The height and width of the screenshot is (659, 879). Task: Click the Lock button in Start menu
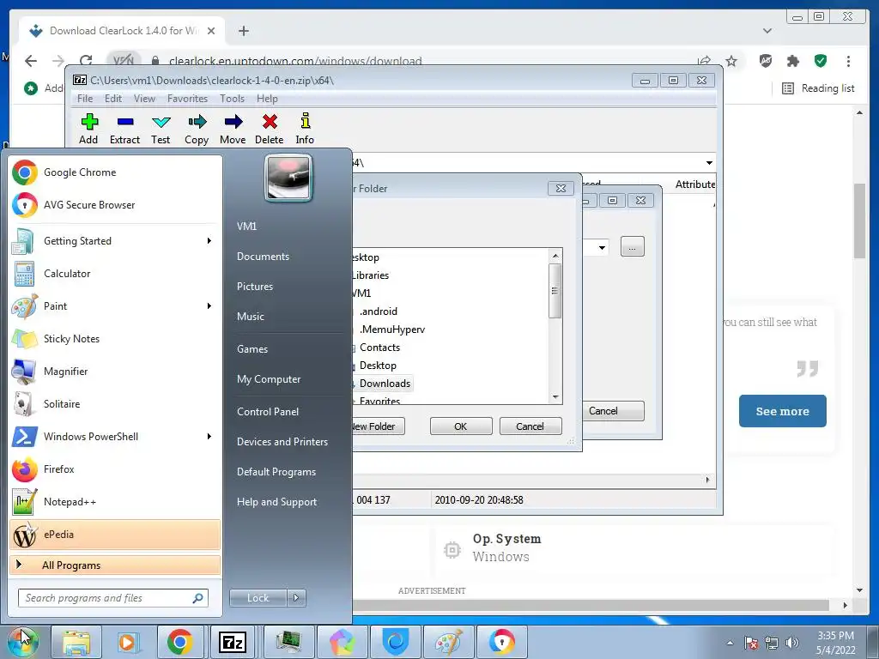(x=258, y=598)
